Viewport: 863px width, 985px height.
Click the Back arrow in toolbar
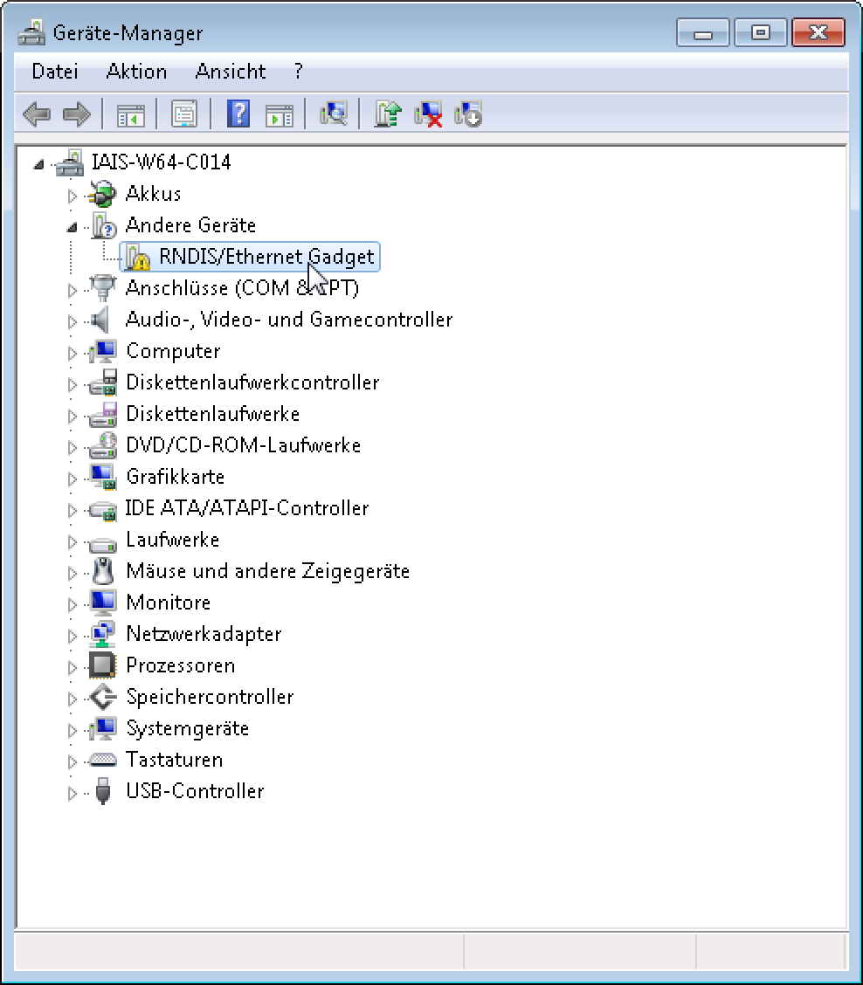coord(37,114)
